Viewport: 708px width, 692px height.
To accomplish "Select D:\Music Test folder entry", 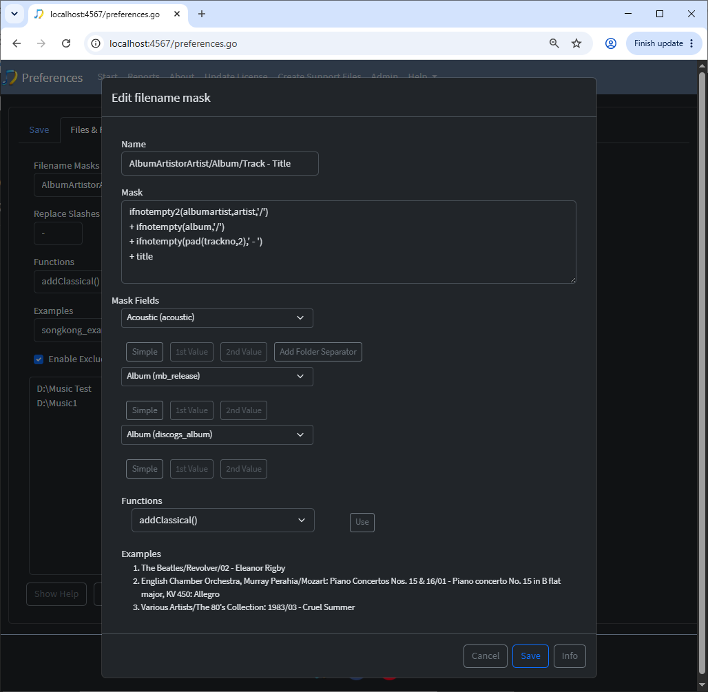I will (64, 388).
